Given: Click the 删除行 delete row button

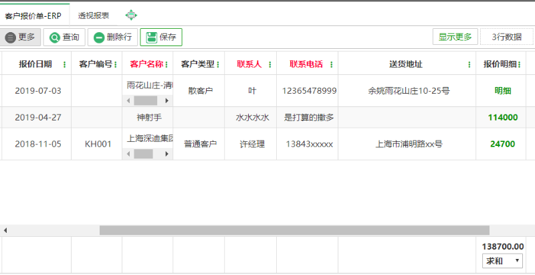Looking at the screenshot, I should coord(112,37).
